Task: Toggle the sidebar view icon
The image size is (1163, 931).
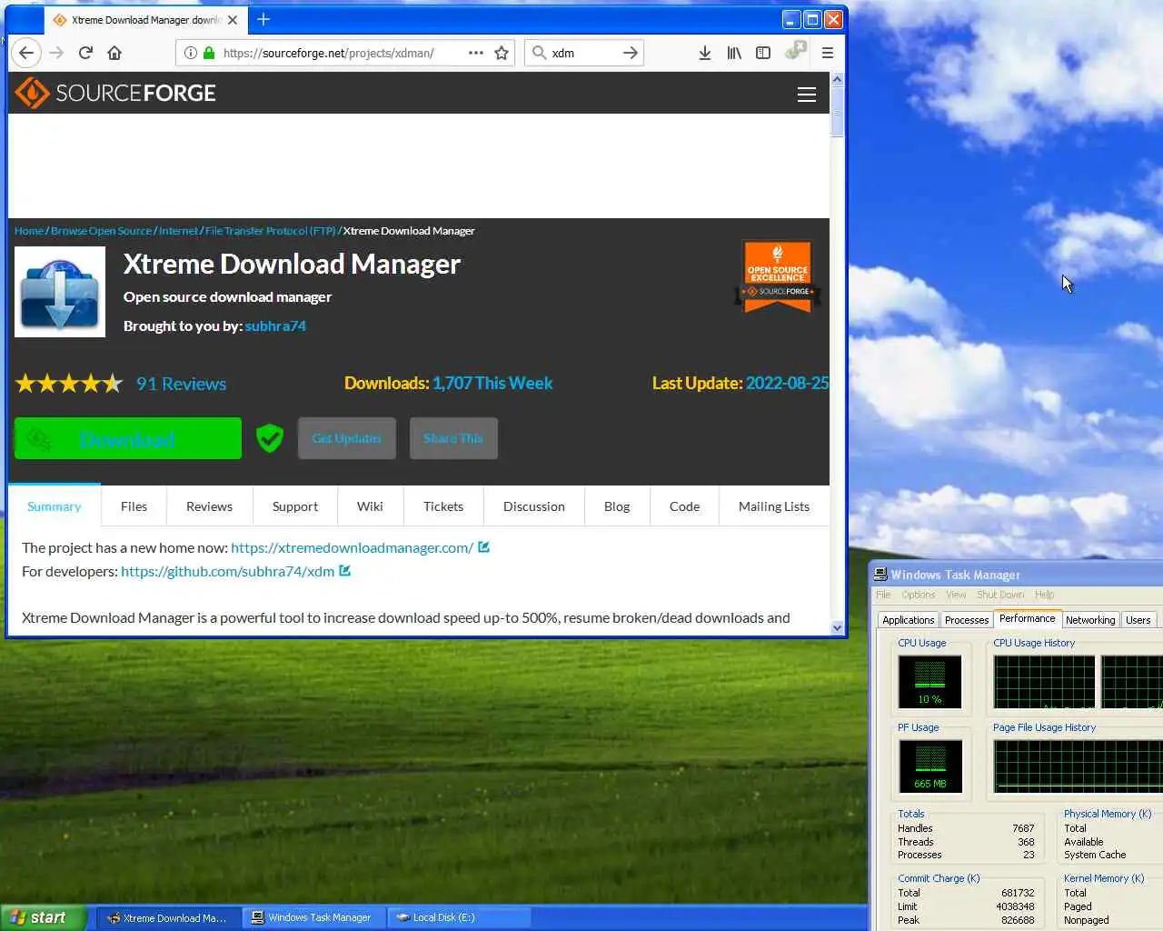Action: point(763,53)
